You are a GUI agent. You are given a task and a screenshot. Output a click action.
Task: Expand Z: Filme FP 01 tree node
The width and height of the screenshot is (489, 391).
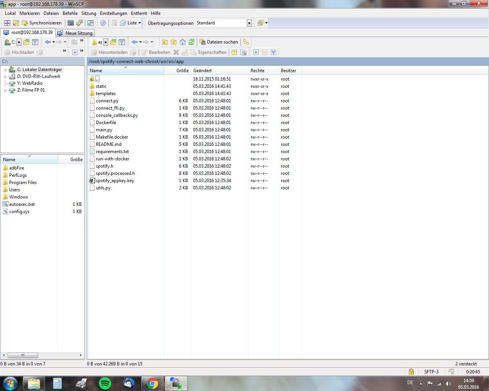(x=5, y=90)
